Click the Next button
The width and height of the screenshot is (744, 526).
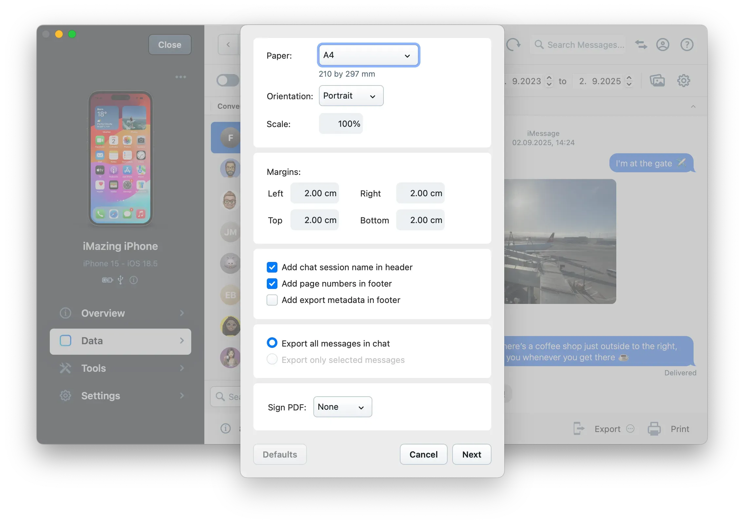[472, 454]
